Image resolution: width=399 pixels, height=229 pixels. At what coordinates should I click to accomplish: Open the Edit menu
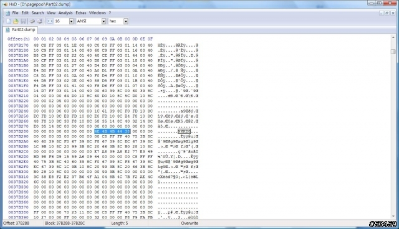tap(25, 13)
